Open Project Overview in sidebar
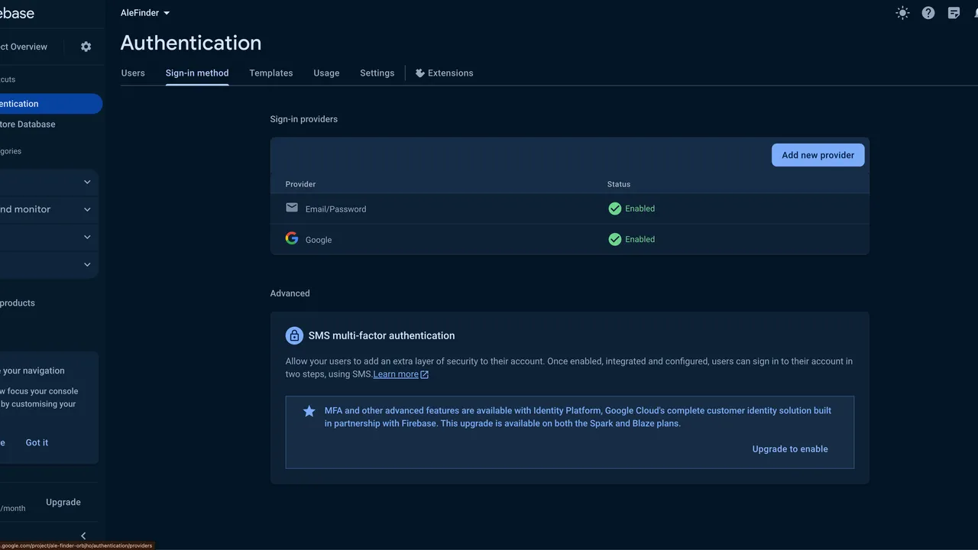978x550 pixels. click(24, 47)
